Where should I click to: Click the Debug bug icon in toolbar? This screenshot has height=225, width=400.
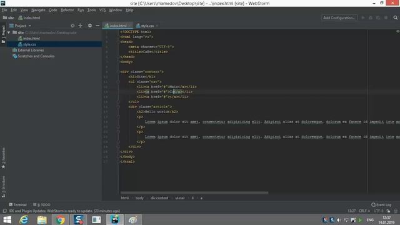click(371, 17)
